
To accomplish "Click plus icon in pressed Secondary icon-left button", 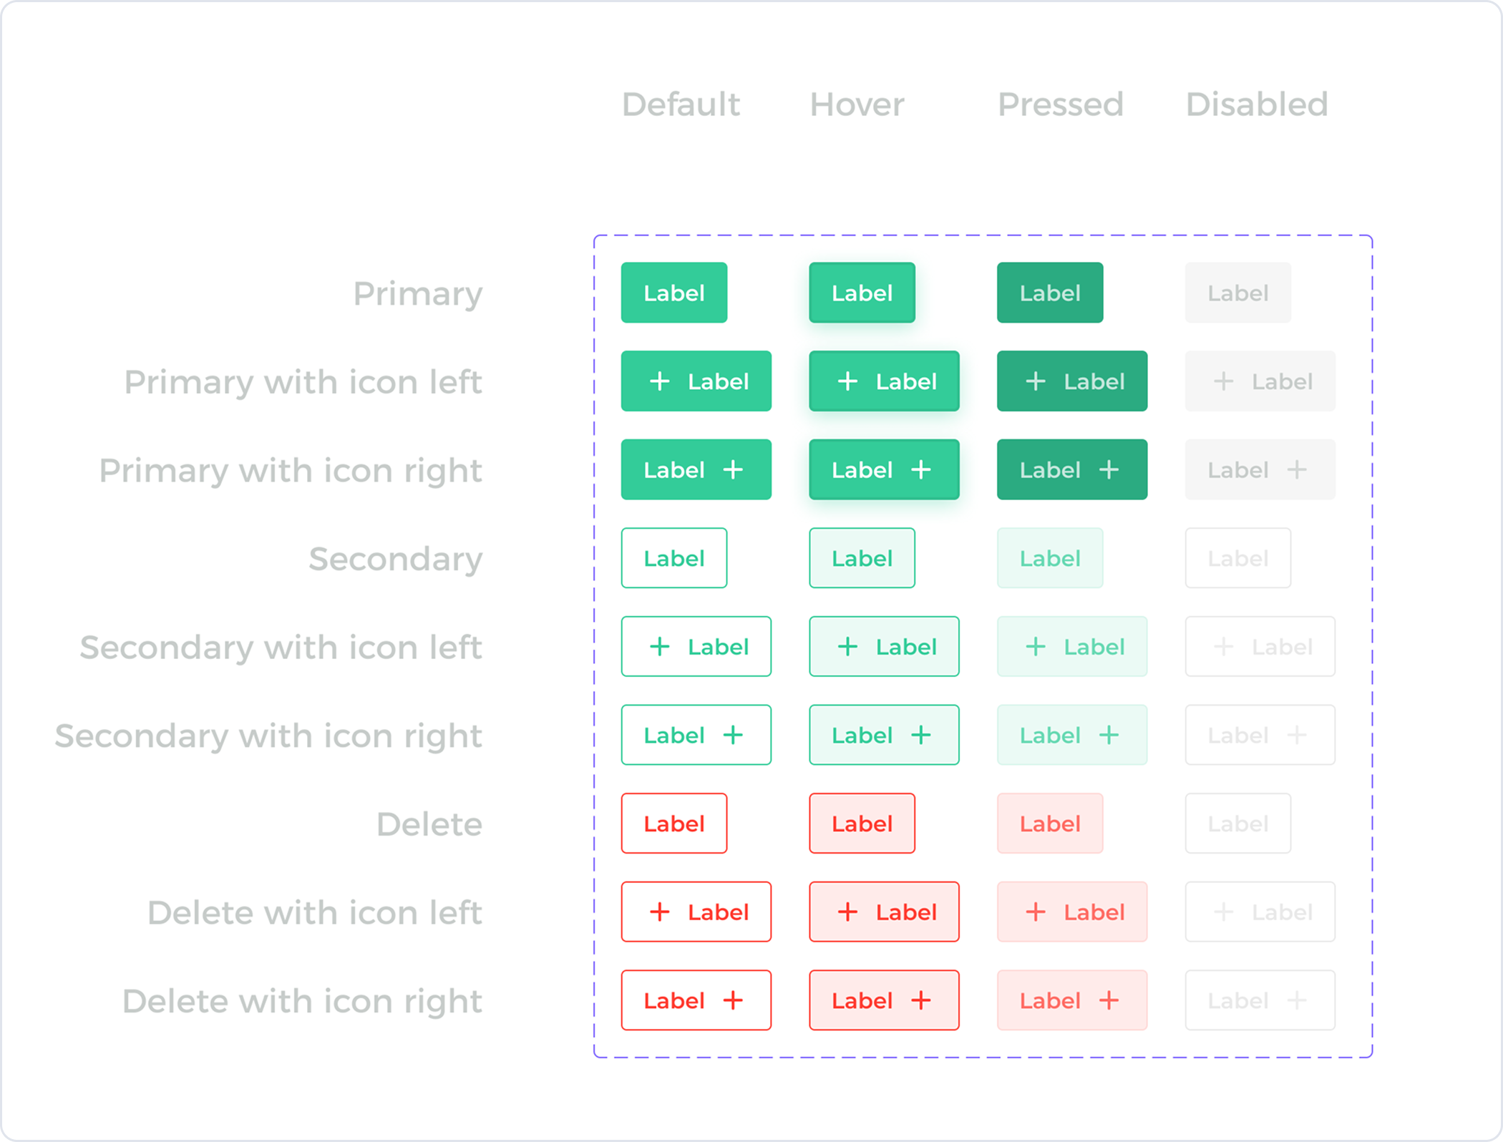I will coord(1035,646).
